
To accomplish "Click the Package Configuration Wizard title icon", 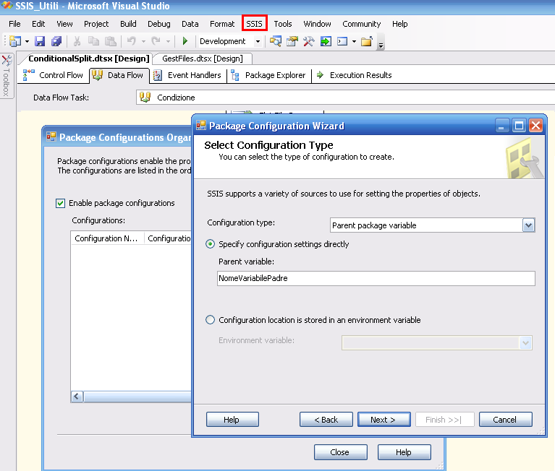I will pyautogui.click(x=201, y=125).
